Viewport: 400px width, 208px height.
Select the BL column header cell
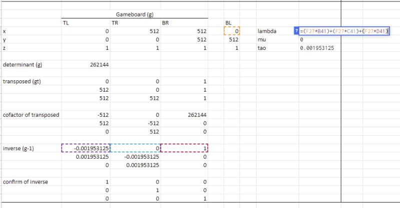point(231,22)
